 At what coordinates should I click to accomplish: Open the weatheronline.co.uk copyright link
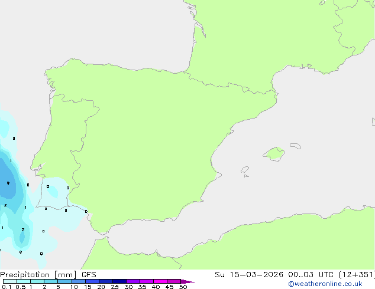coord(325,284)
